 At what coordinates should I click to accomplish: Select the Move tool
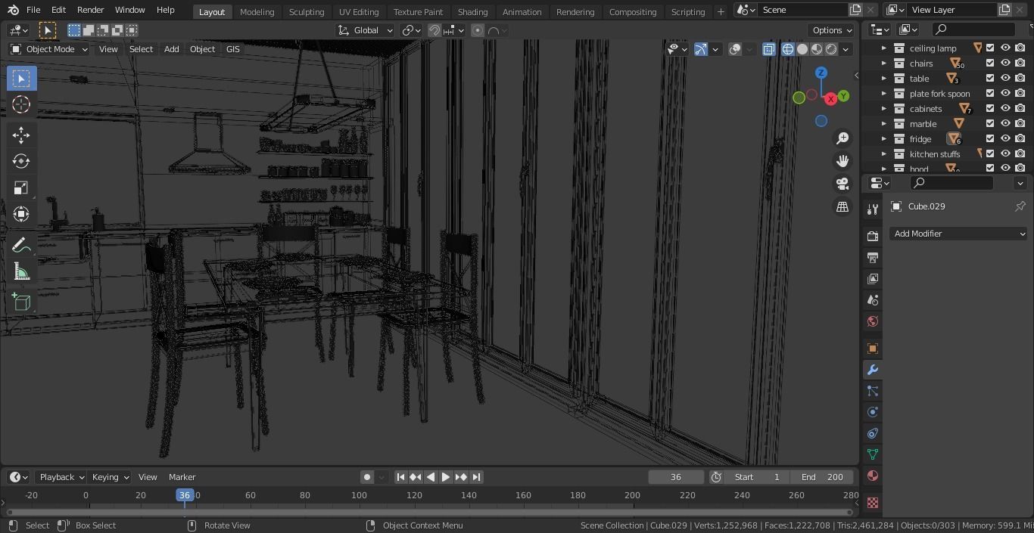click(x=21, y=135)
